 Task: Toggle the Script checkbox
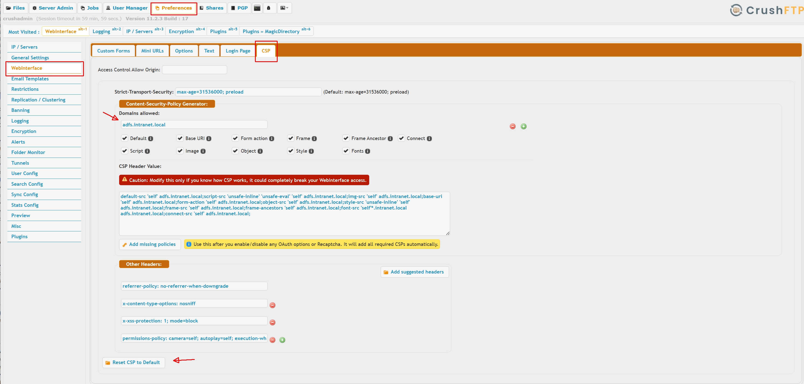tap(125, 151)
